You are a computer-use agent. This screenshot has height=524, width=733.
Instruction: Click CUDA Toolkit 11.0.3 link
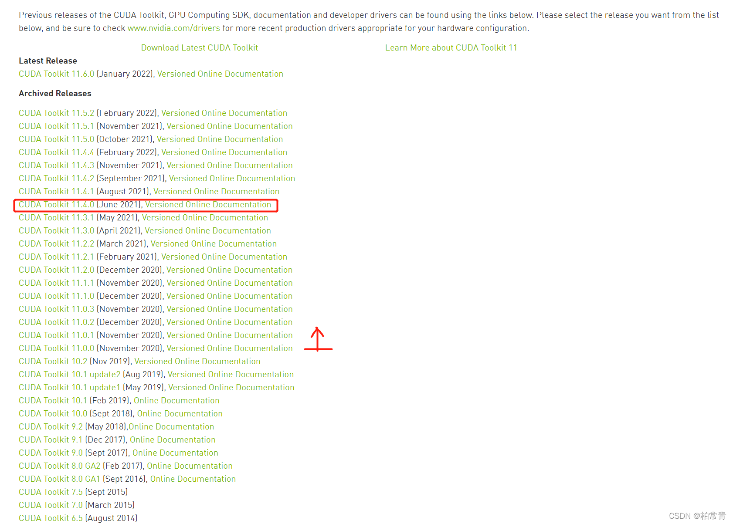56,309
